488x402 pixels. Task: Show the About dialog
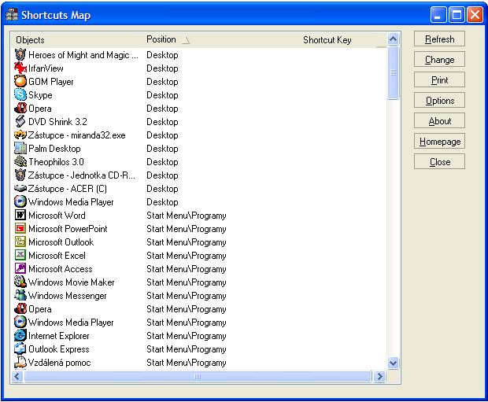coord(439,121)
